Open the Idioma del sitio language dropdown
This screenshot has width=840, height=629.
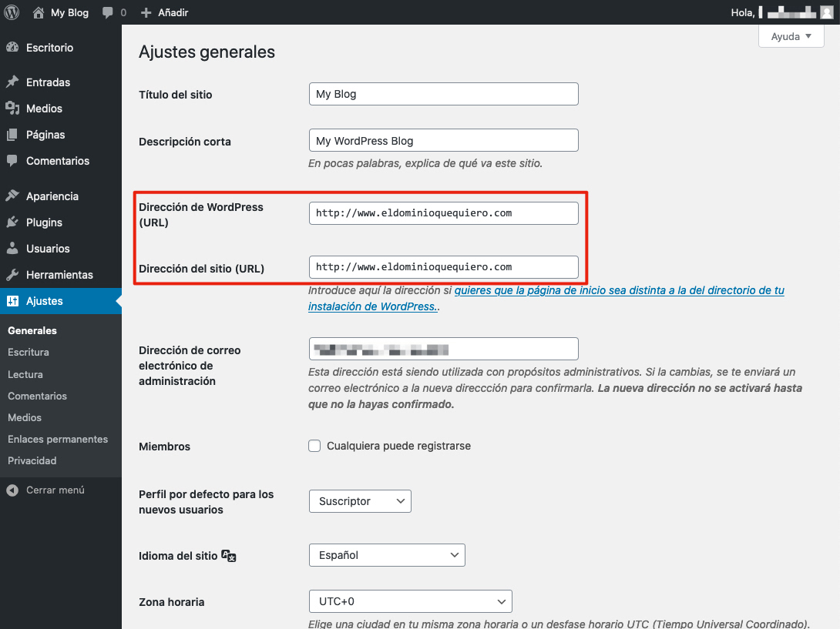[x=386, y=554]
